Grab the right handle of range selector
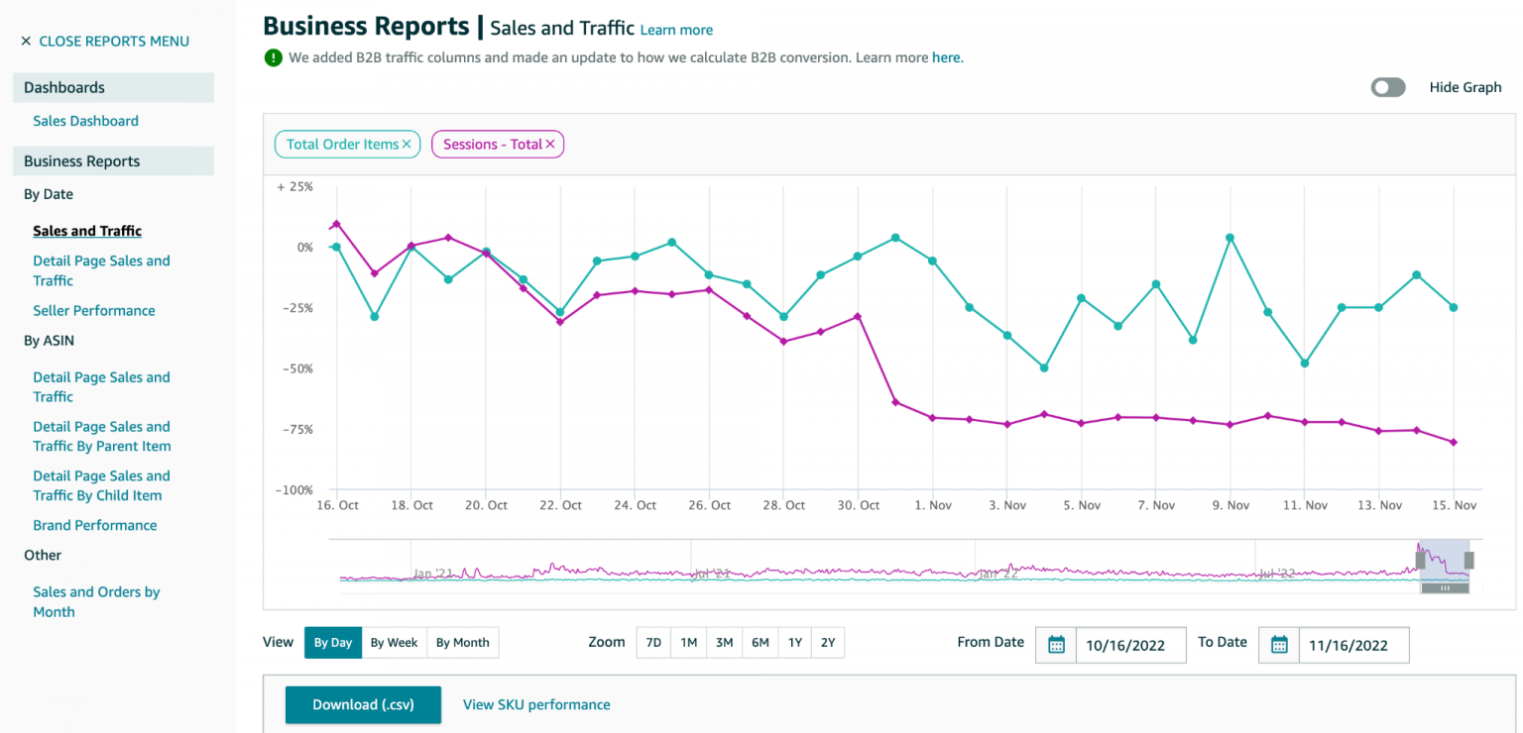 pos(1469,561)
